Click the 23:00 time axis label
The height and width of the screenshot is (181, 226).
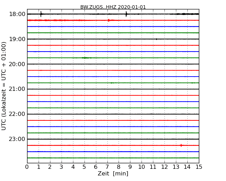pos(17,139)
